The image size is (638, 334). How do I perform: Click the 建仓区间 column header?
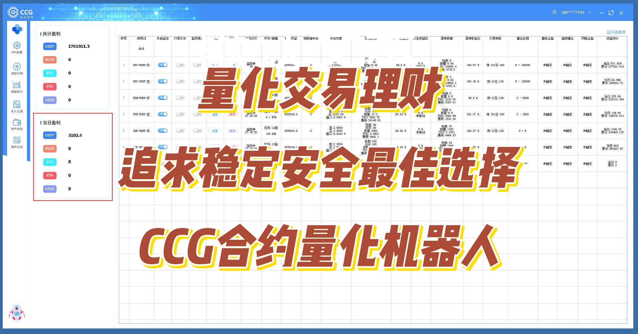pos(523,39)
